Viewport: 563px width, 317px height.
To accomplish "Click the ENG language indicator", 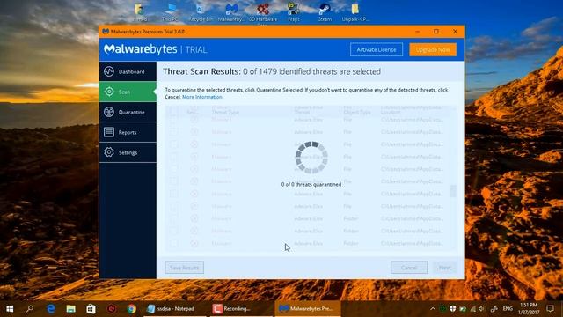I will (508, 309).
